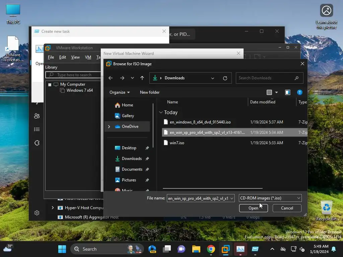The width and height of the screenshot is (343, 257).
Task: Expand the address bar history dropdown
Action: click(x=213, y=78)
